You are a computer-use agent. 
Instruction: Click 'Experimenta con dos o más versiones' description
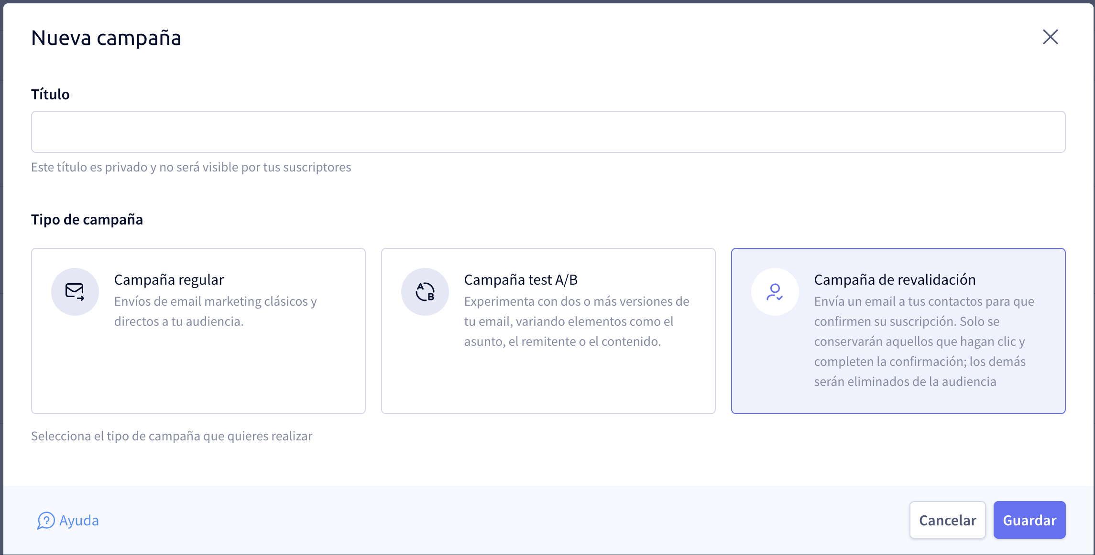[577, 321]
